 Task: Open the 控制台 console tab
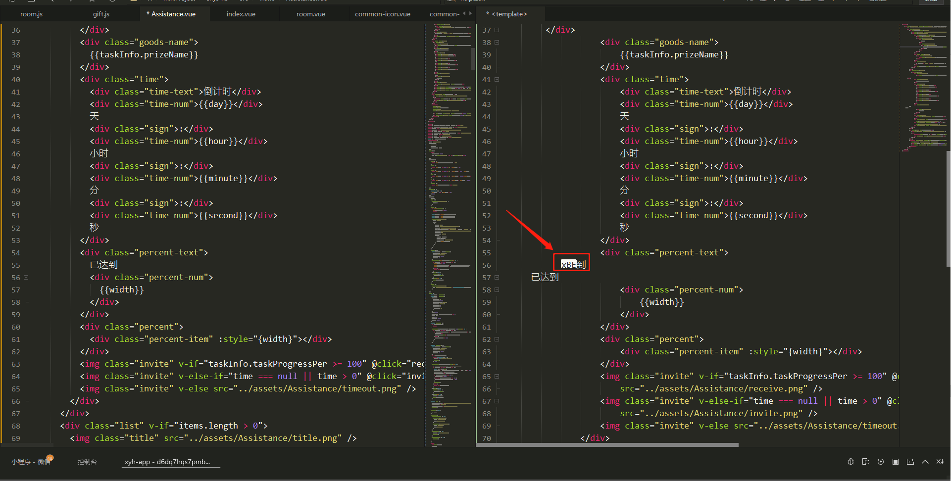pyautogui.click(x=87, y=462)
